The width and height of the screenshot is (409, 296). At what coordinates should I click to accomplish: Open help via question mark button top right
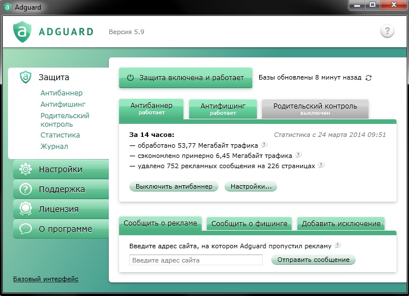(387, 31)
